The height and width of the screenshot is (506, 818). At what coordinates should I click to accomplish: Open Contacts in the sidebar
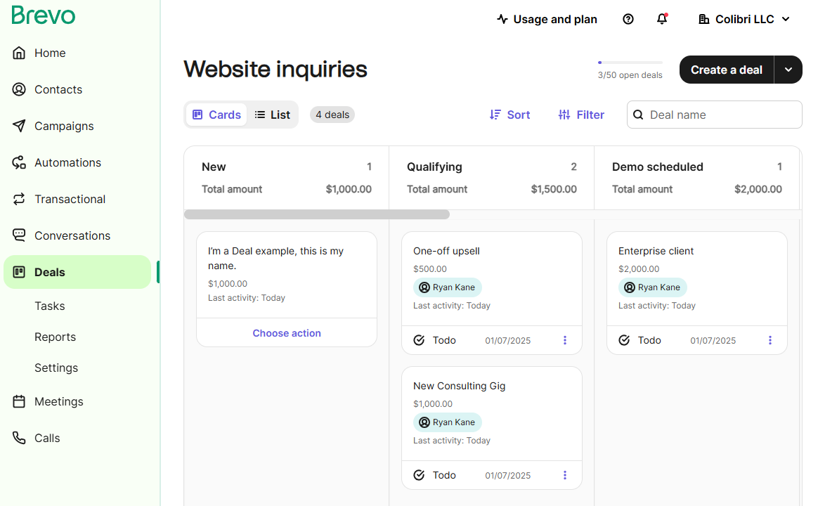(x=58, y=90)
